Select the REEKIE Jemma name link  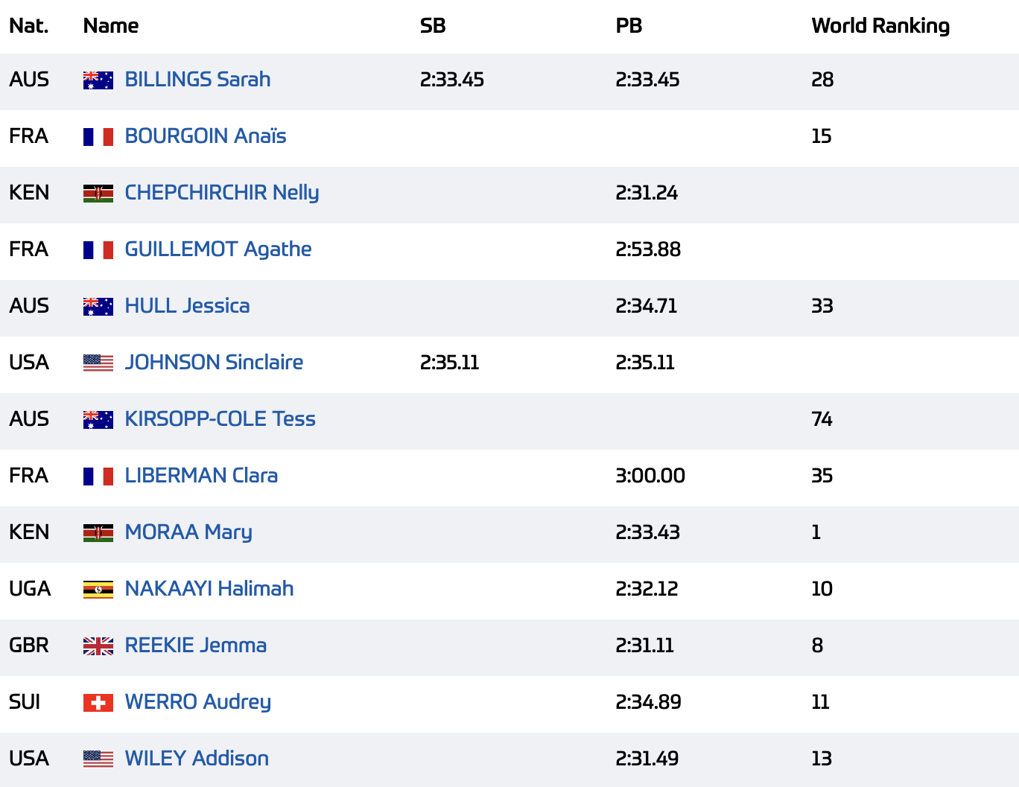(196, 646)
